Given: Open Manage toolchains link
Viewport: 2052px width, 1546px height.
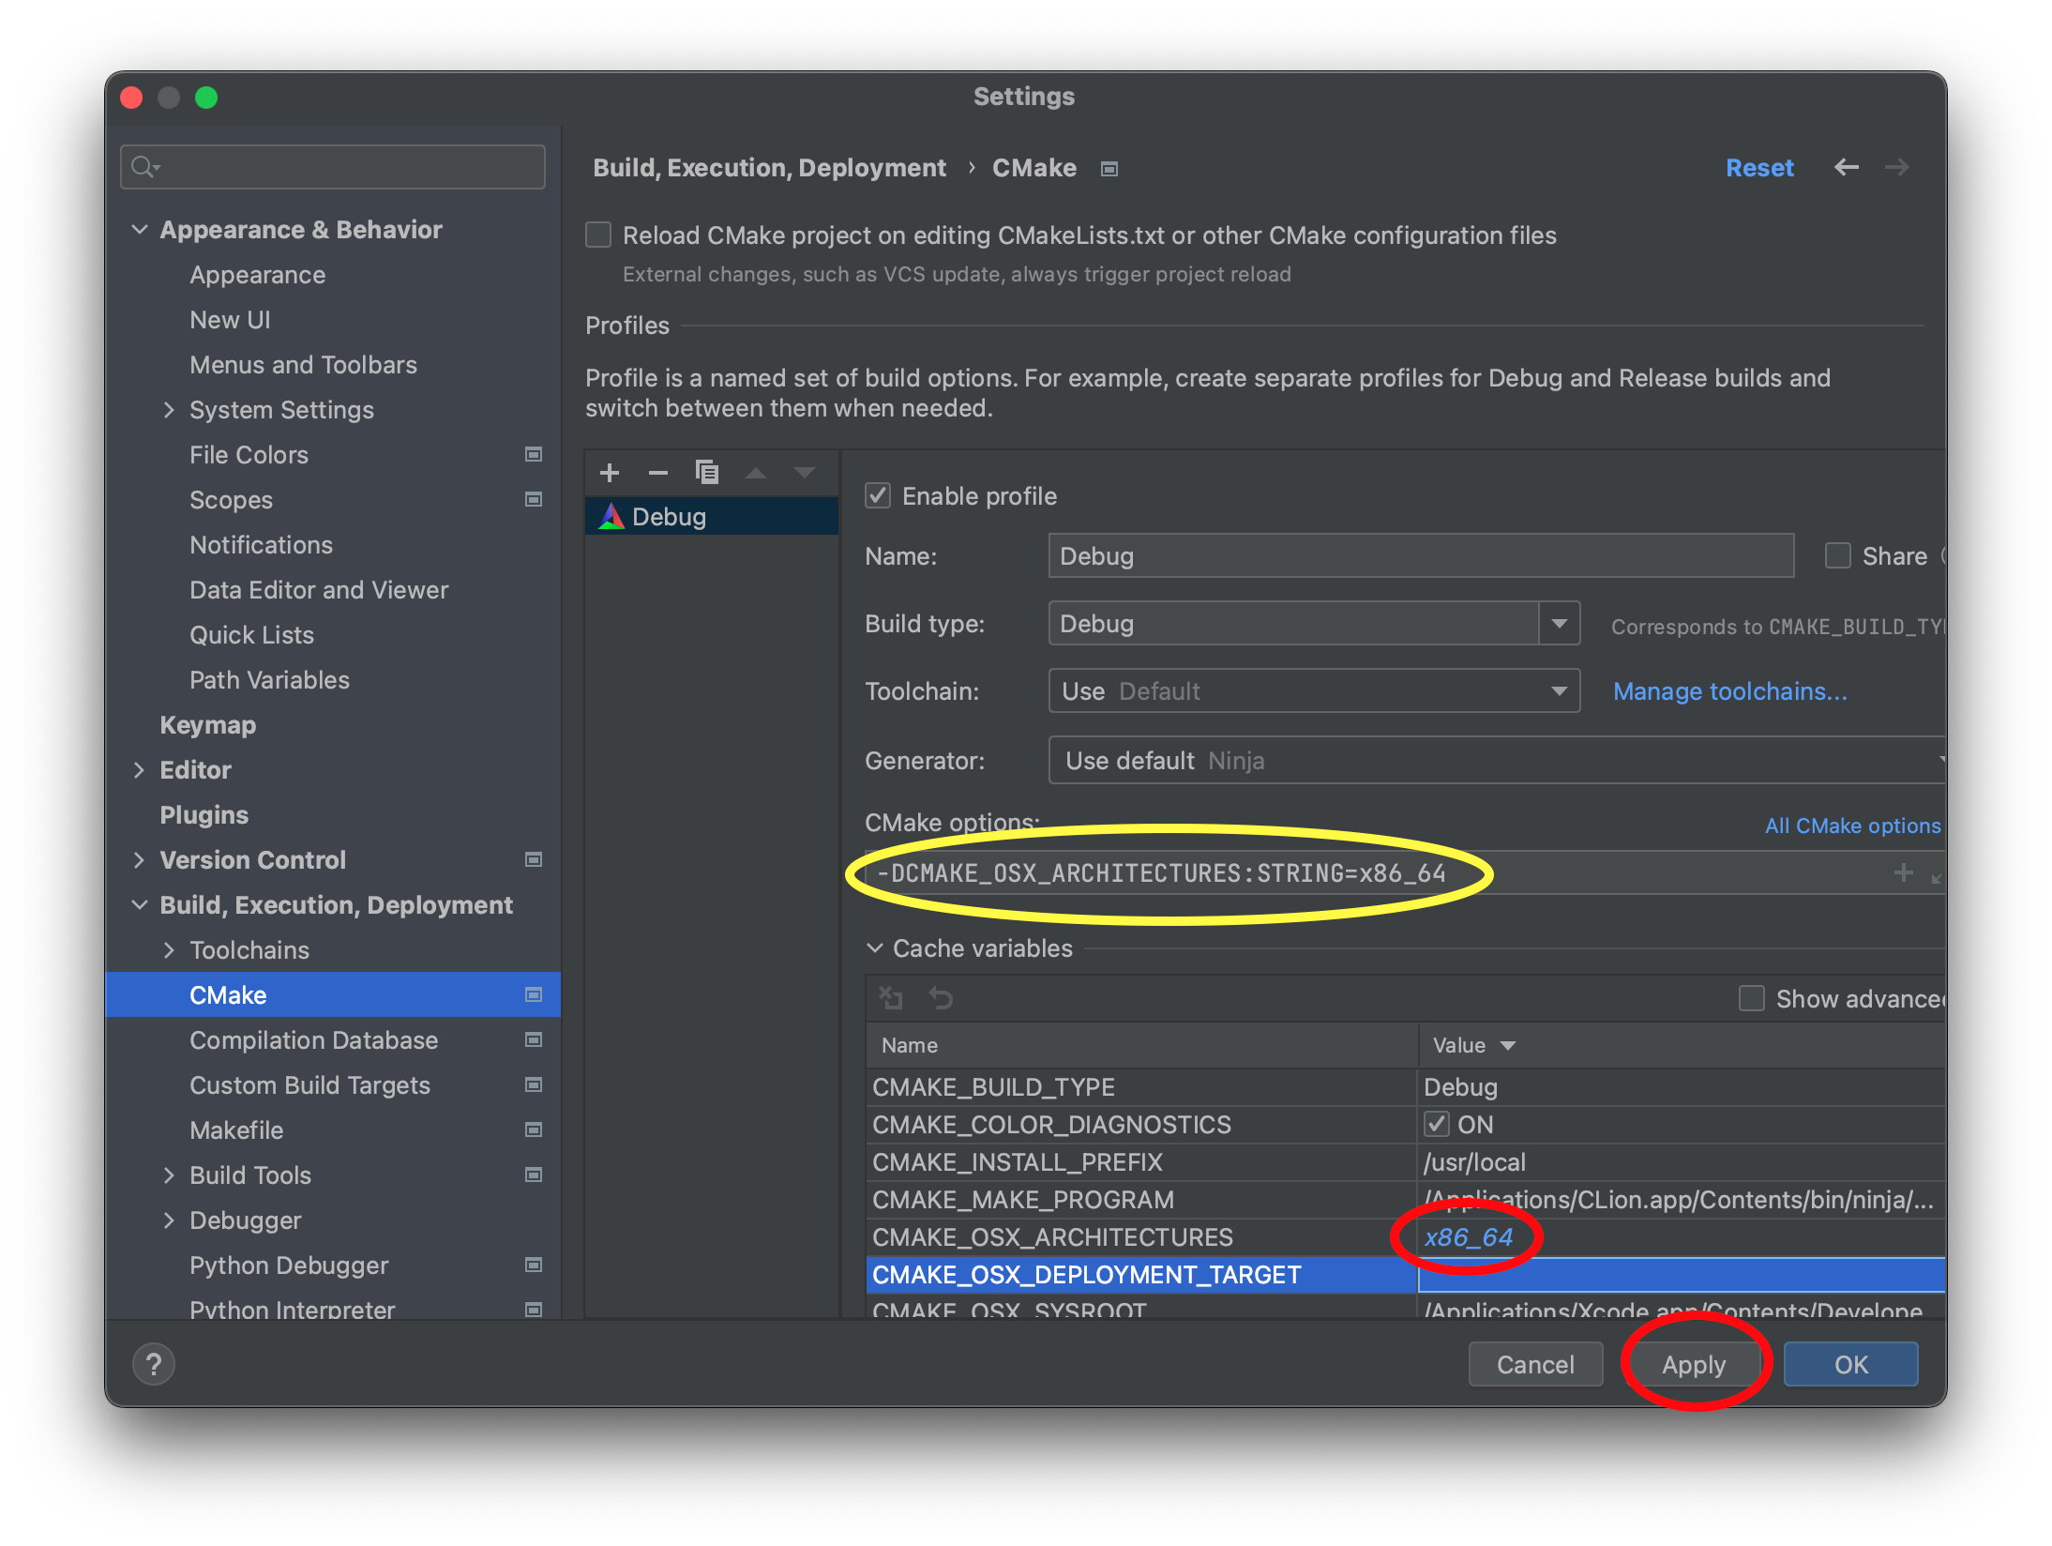Looking at the screenshot, I should pyautogui.click(x=1729, y=691).
